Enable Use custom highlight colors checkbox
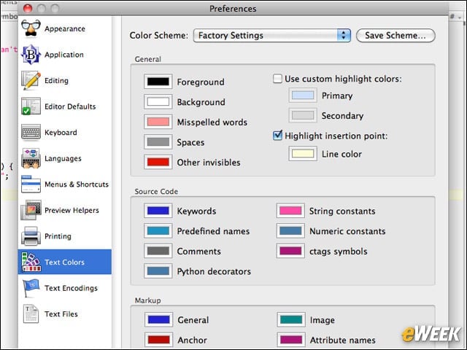 click(x=277, y=79)
